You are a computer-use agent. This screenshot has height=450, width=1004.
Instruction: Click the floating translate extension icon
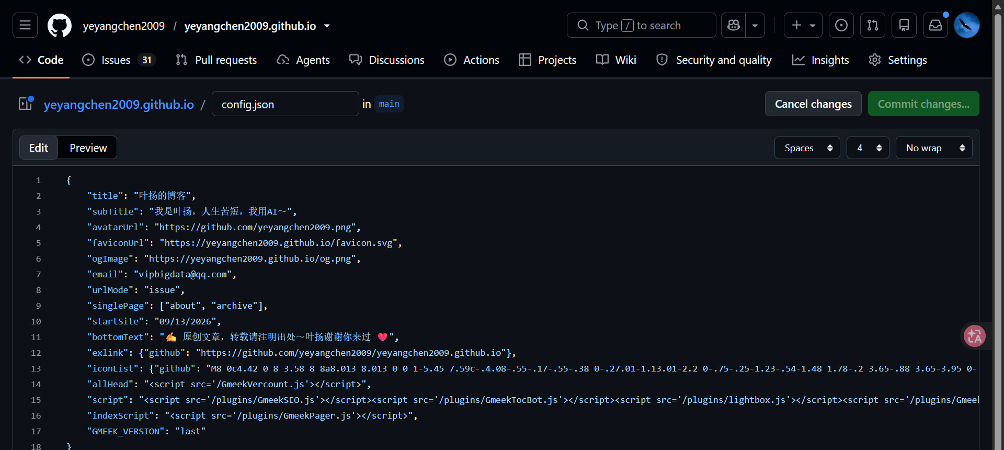975,336
